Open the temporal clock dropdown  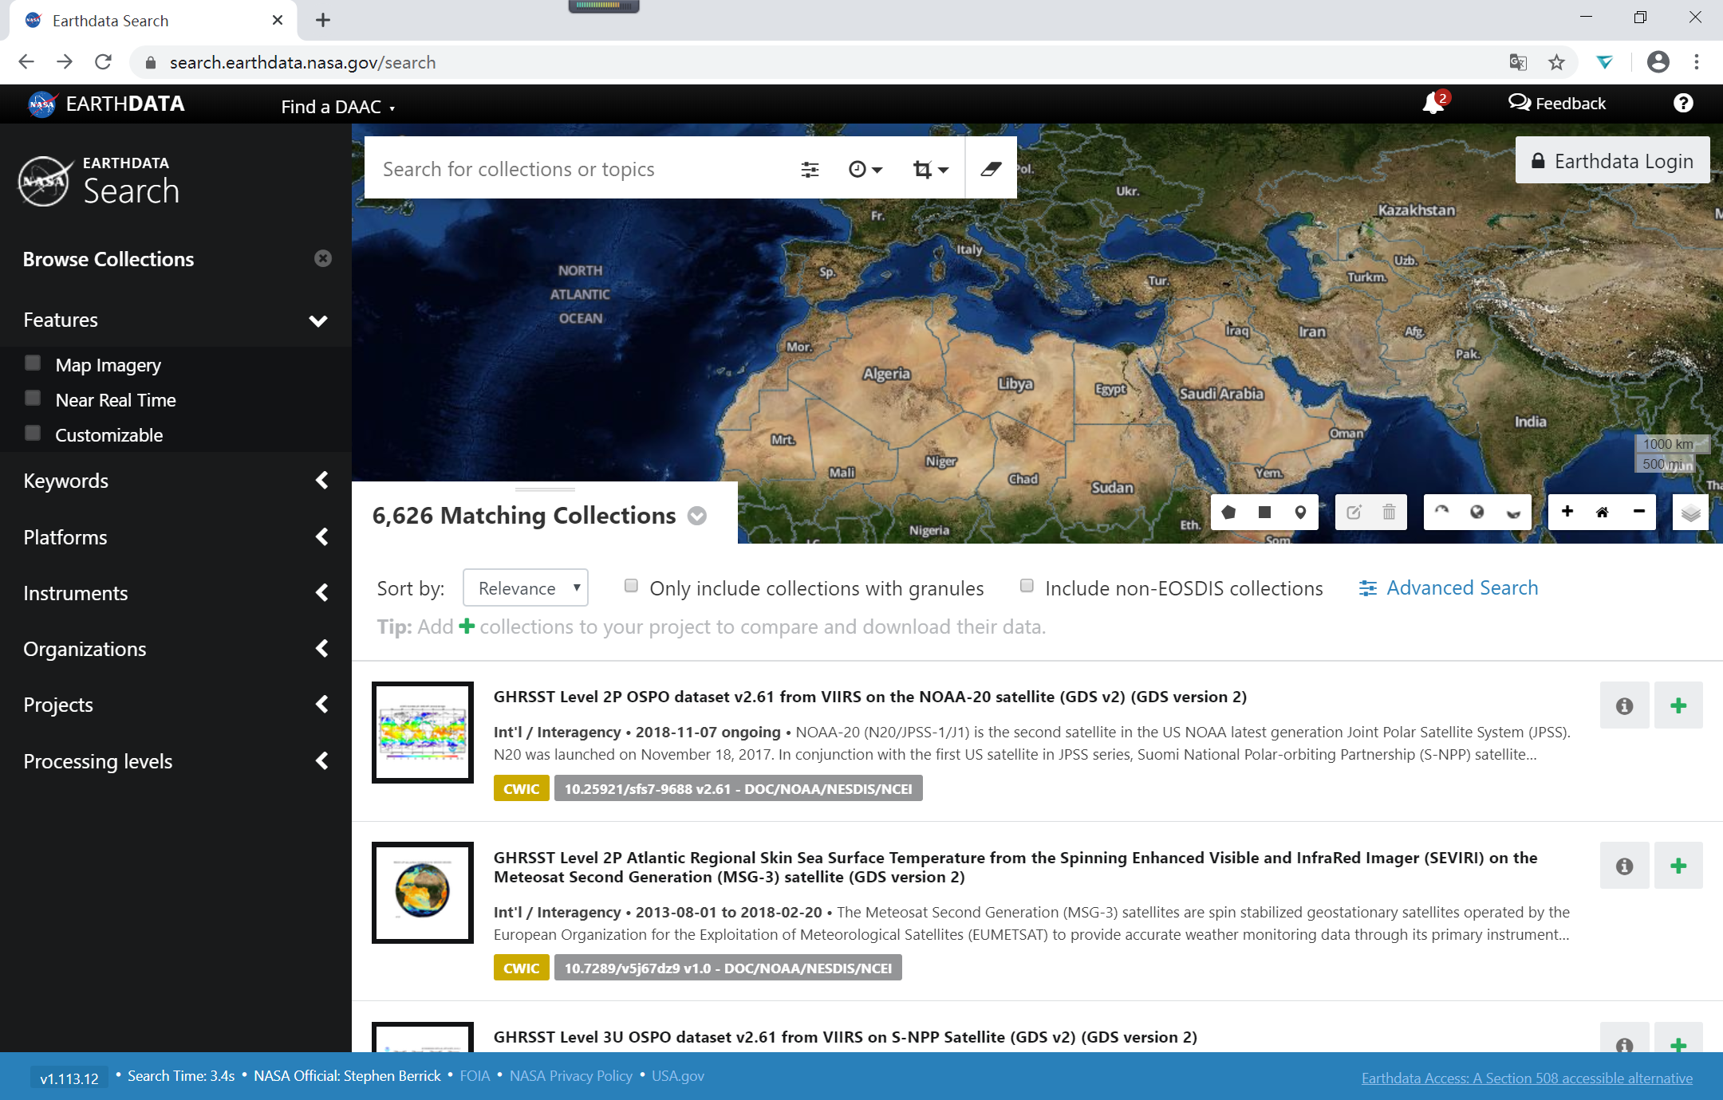point(865,169)
